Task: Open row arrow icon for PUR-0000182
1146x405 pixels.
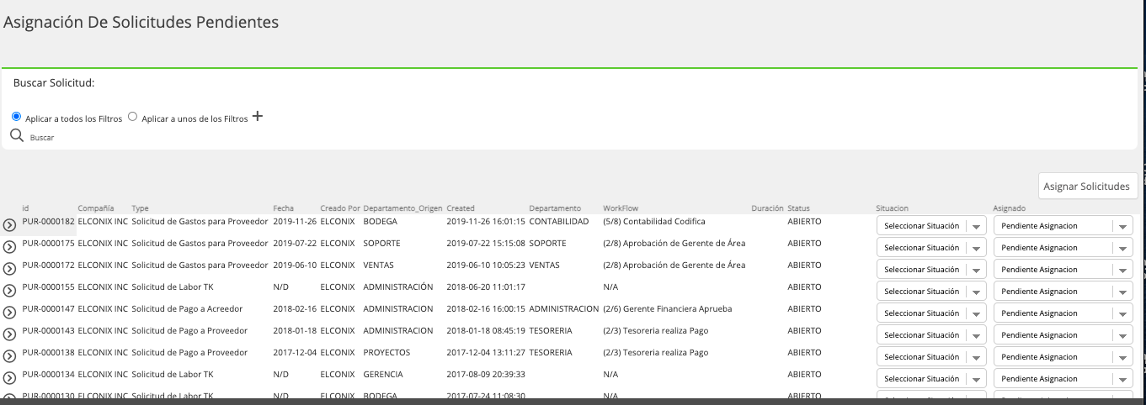Action: click(x=10, y=225)
